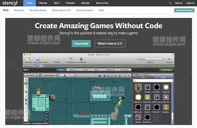Open StencylForge from the toolbar
The image size is (197, 128).
pyautogui.click(x=71, y=59)
